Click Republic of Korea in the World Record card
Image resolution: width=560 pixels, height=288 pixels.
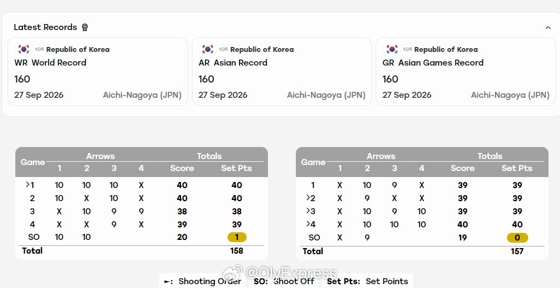(78, 50)
